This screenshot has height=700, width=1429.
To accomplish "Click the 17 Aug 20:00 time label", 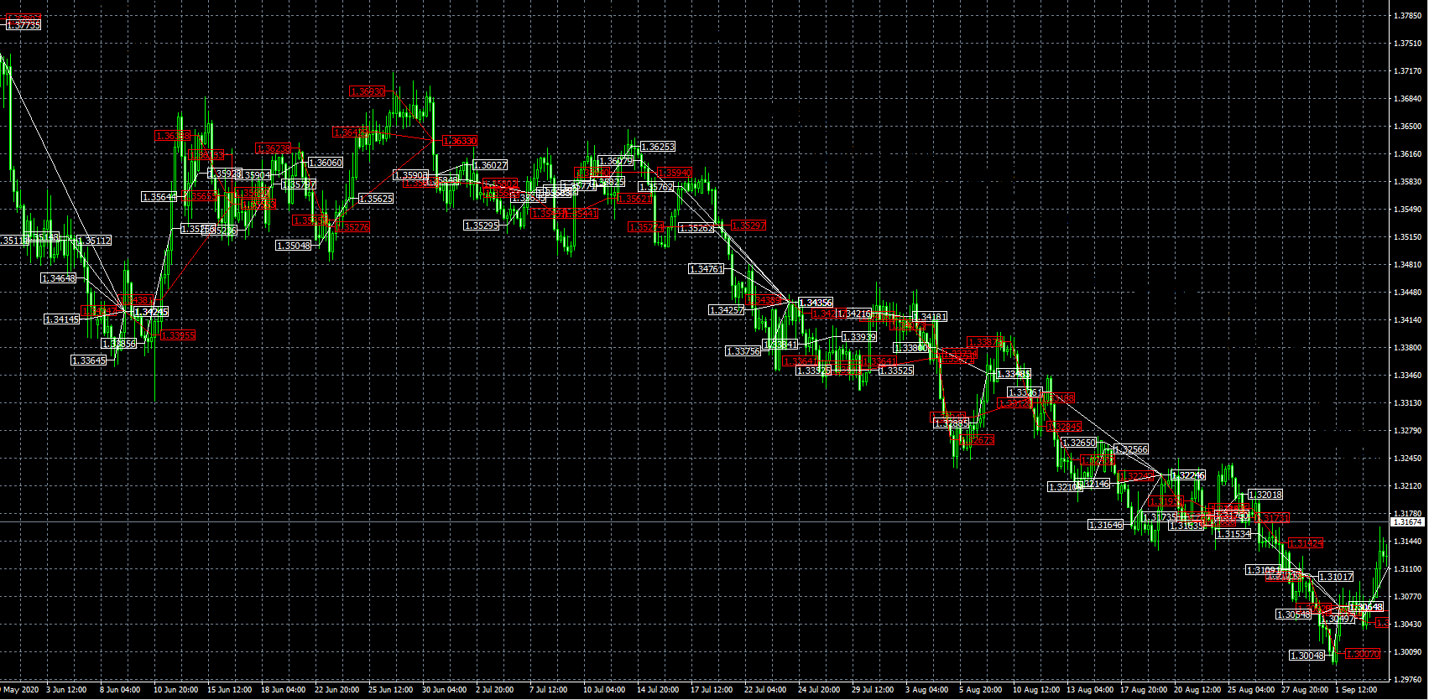I will [1143, 690].
